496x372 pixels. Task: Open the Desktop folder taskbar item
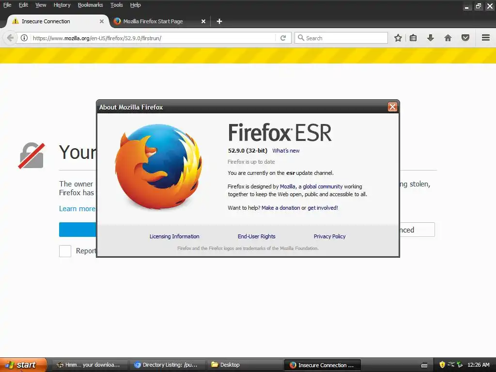[245, 365]
